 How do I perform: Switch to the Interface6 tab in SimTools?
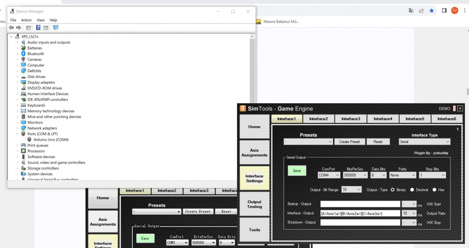click(x=447, y=119)
